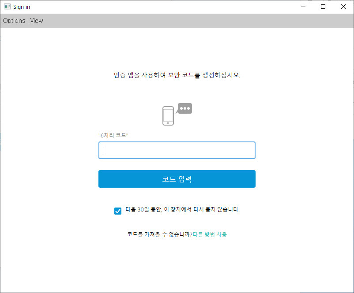Open the View menu
This screenshot has height=293, width=354.
coord(37,21)
